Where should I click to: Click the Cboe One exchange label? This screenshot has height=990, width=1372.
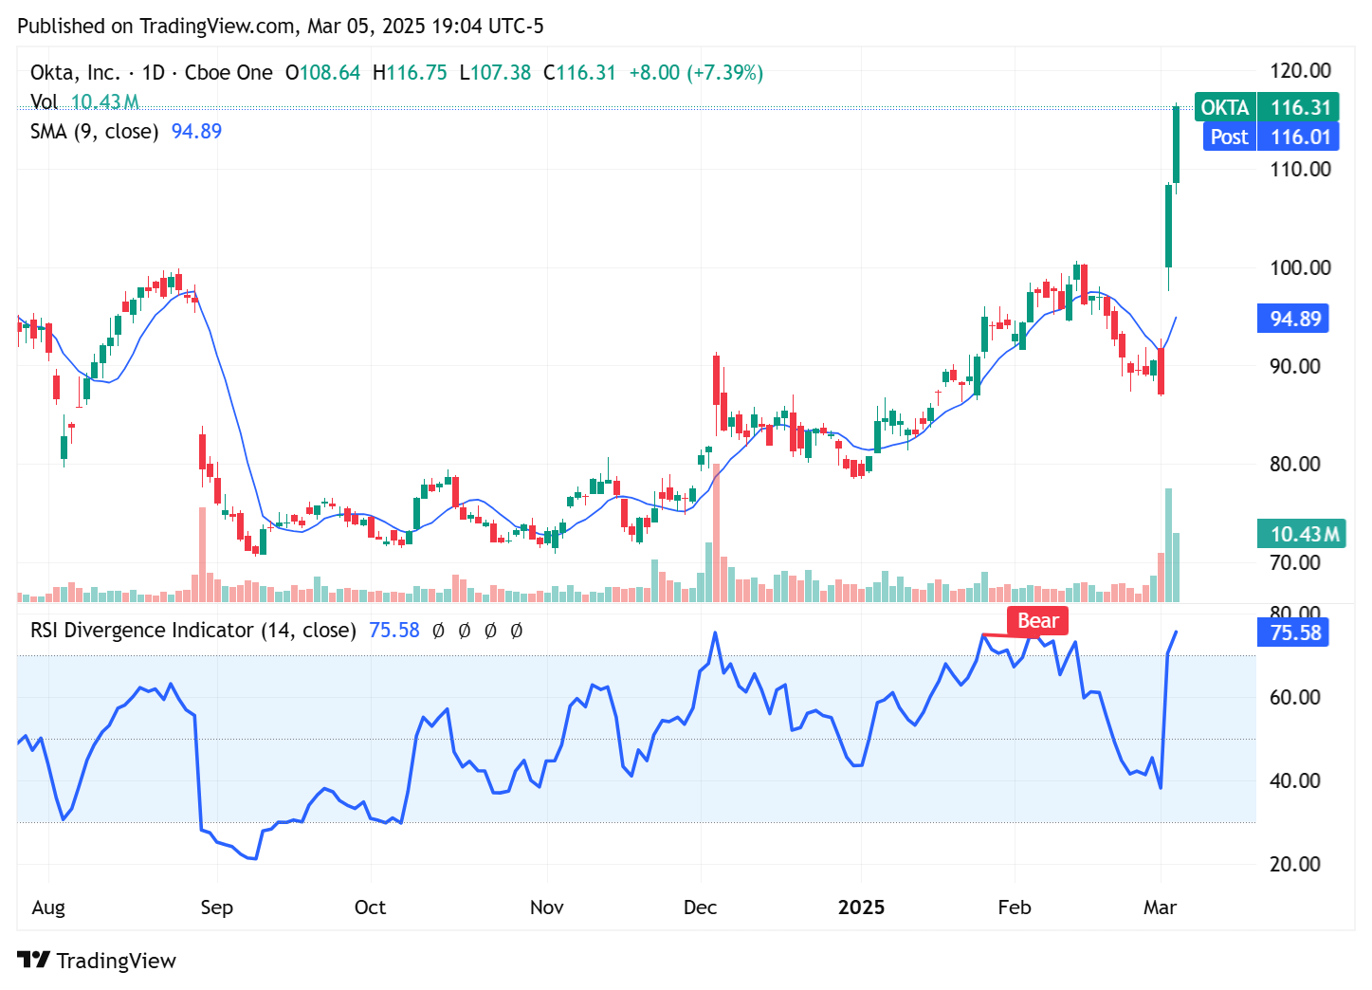point(228,71)
